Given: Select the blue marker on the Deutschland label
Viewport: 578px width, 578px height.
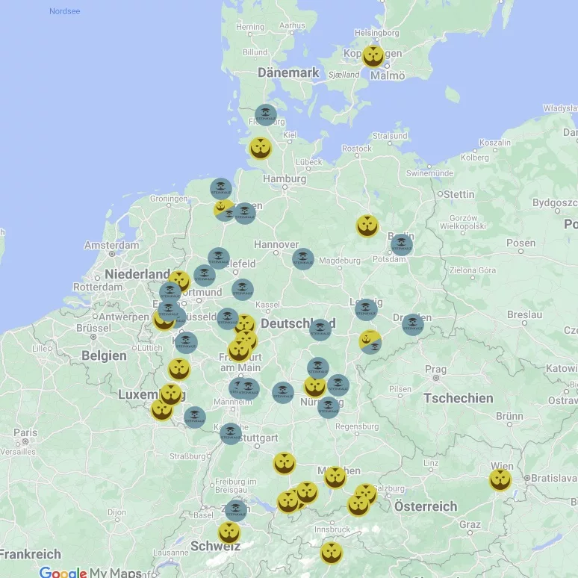Looking at the screenshot, I should tap(320, 329).
